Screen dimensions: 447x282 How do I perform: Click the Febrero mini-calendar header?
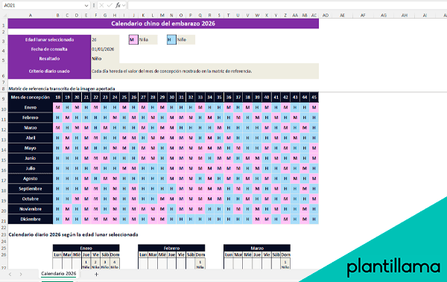click(x=171, y=248)
